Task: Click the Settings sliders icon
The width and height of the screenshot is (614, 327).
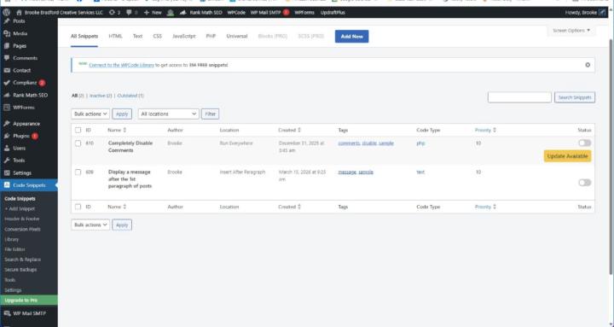Action: tap(7, 173)
